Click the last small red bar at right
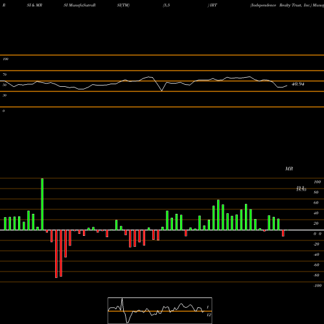This screenshot has height=324, width=324. 283,233
